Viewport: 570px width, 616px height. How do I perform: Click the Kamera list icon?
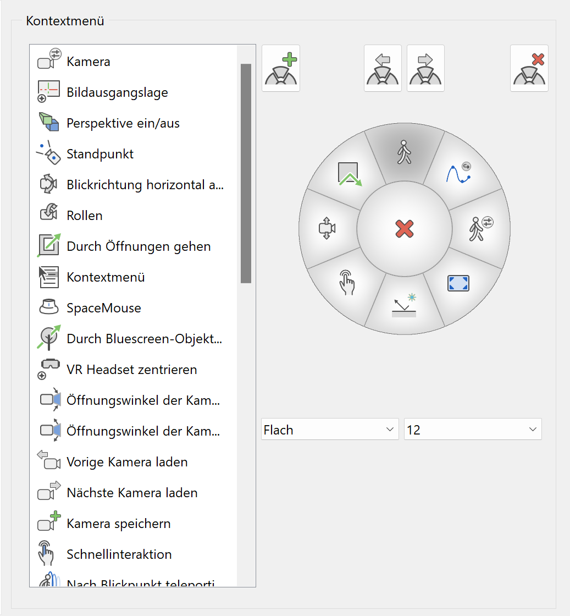click(49, 60)
